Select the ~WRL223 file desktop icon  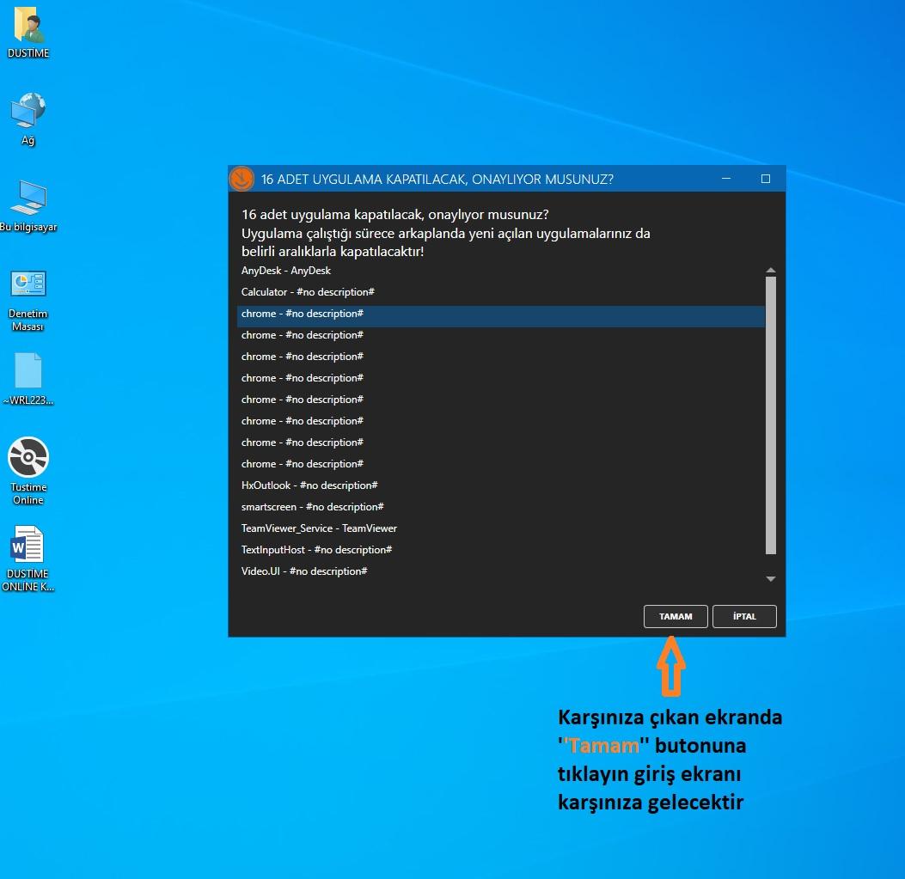(x=28, y=379)
